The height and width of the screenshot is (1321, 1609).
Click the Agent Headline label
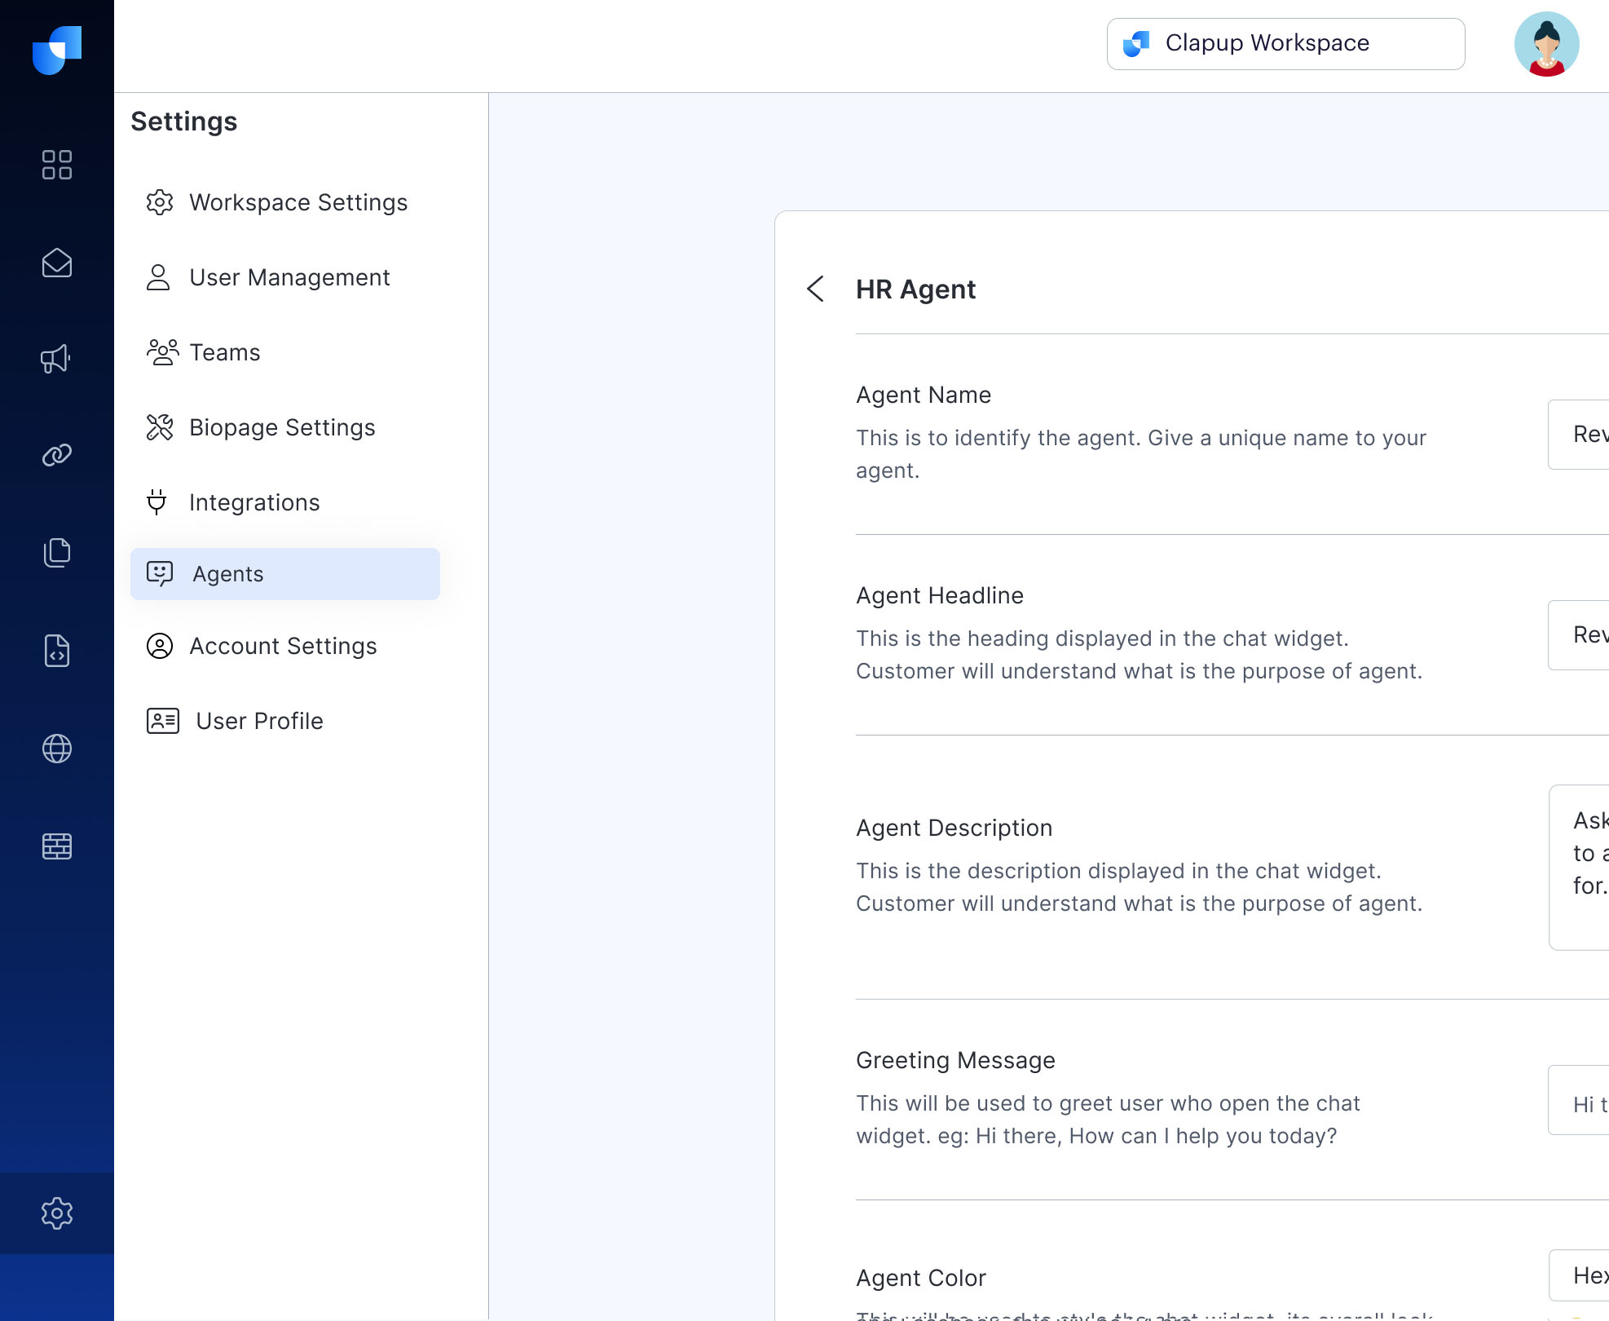click(x=940, y=595)
